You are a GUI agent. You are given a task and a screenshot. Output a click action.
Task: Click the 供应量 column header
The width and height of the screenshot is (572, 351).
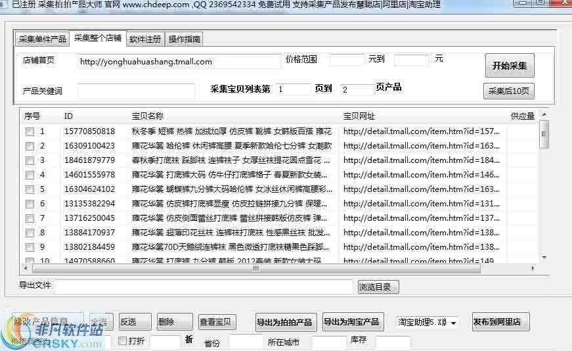click(522, 116)
